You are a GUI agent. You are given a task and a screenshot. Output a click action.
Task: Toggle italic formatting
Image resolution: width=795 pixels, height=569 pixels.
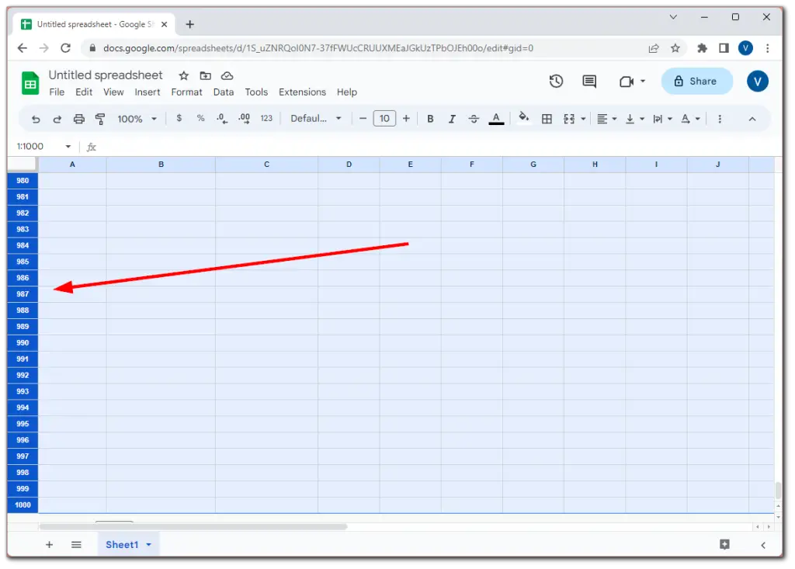pos(451,118)
